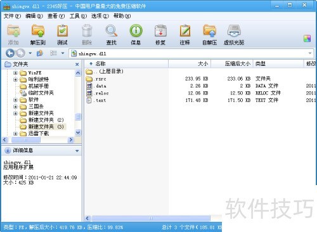Collapse the 详细信息 details panel

(x=77, y=151)
